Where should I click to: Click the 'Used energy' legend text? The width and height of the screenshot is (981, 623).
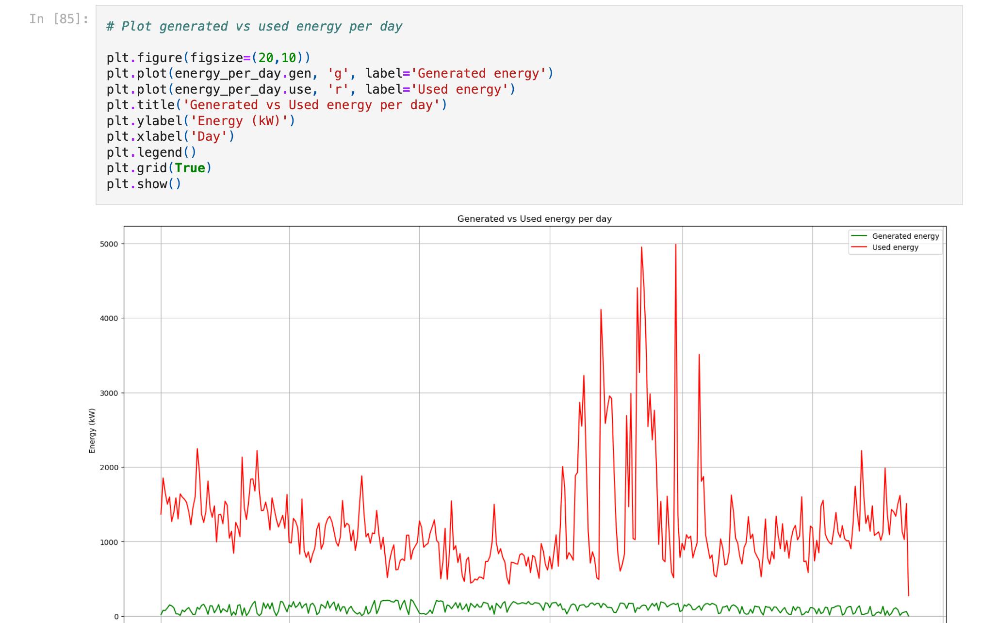[895, 247]
